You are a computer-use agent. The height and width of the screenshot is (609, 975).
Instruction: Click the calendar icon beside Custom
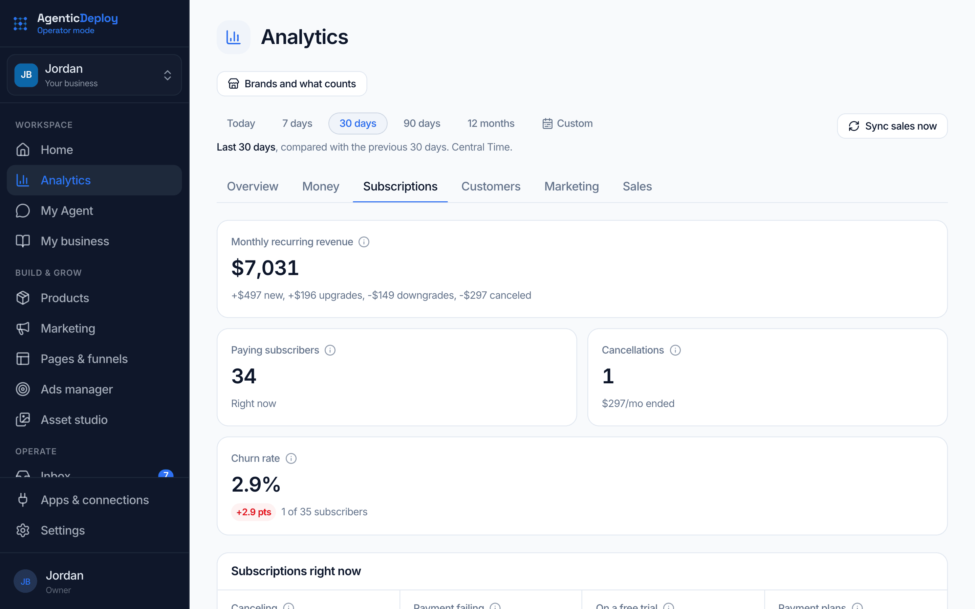pyautogui.click(x=547, y=123)
